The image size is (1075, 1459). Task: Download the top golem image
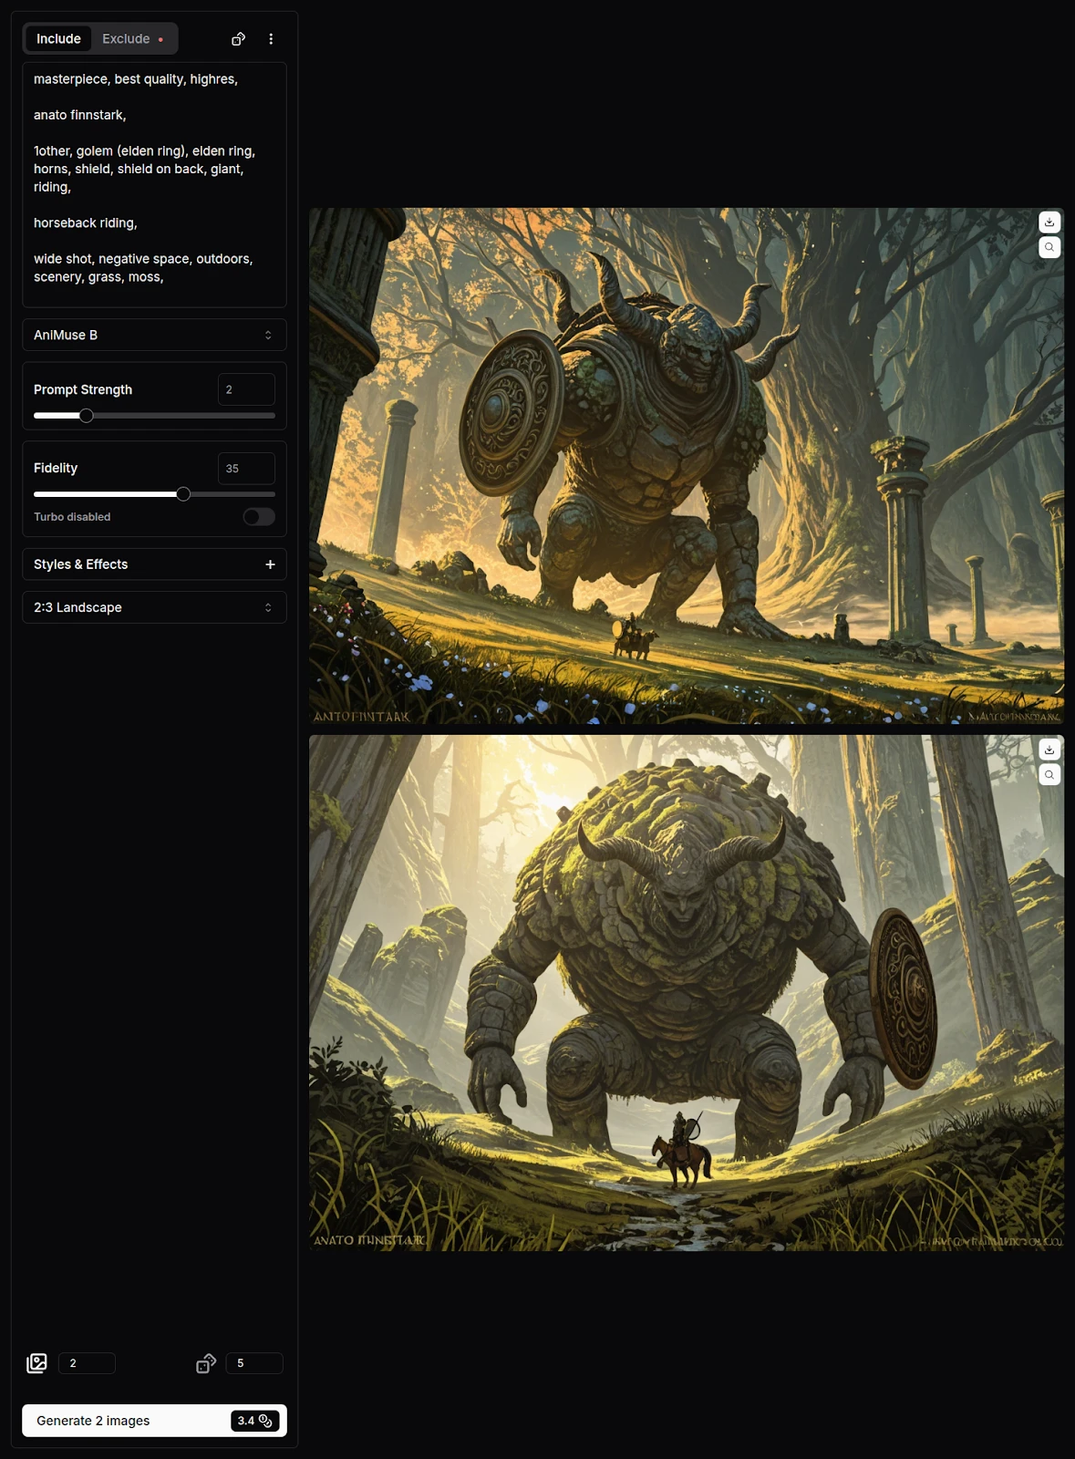(1049, 222)
